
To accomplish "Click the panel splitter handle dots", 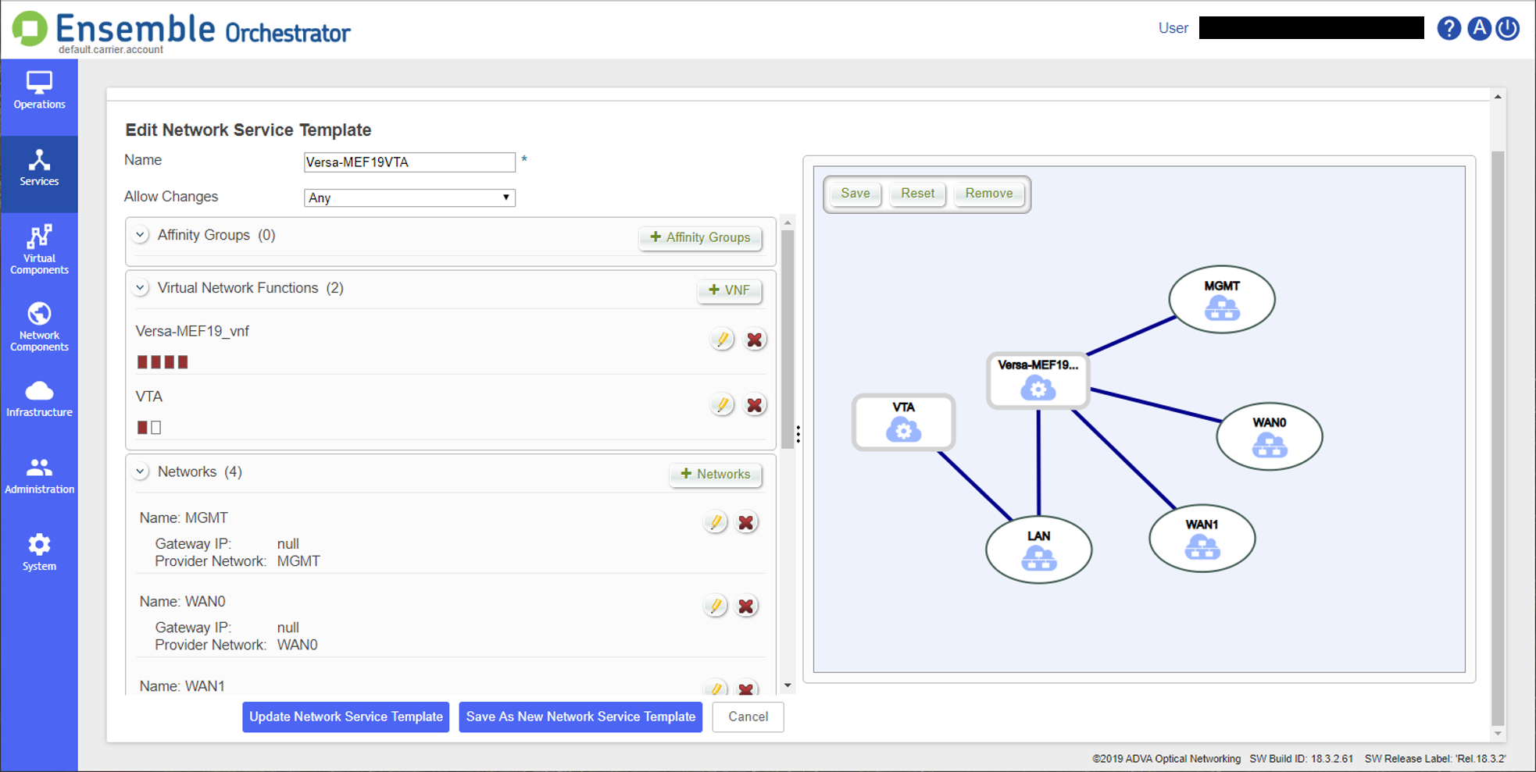I will [798, 435].
